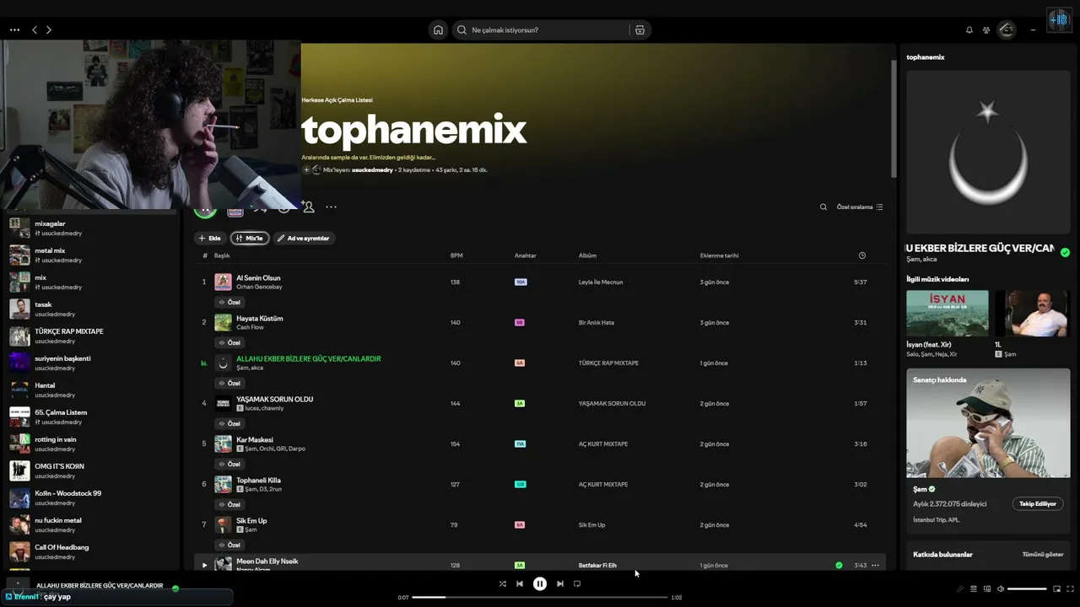Open the 'Özel sıralama' sort dropdown
Viewport: 1080px width, 607px height.
pos(860,207)
